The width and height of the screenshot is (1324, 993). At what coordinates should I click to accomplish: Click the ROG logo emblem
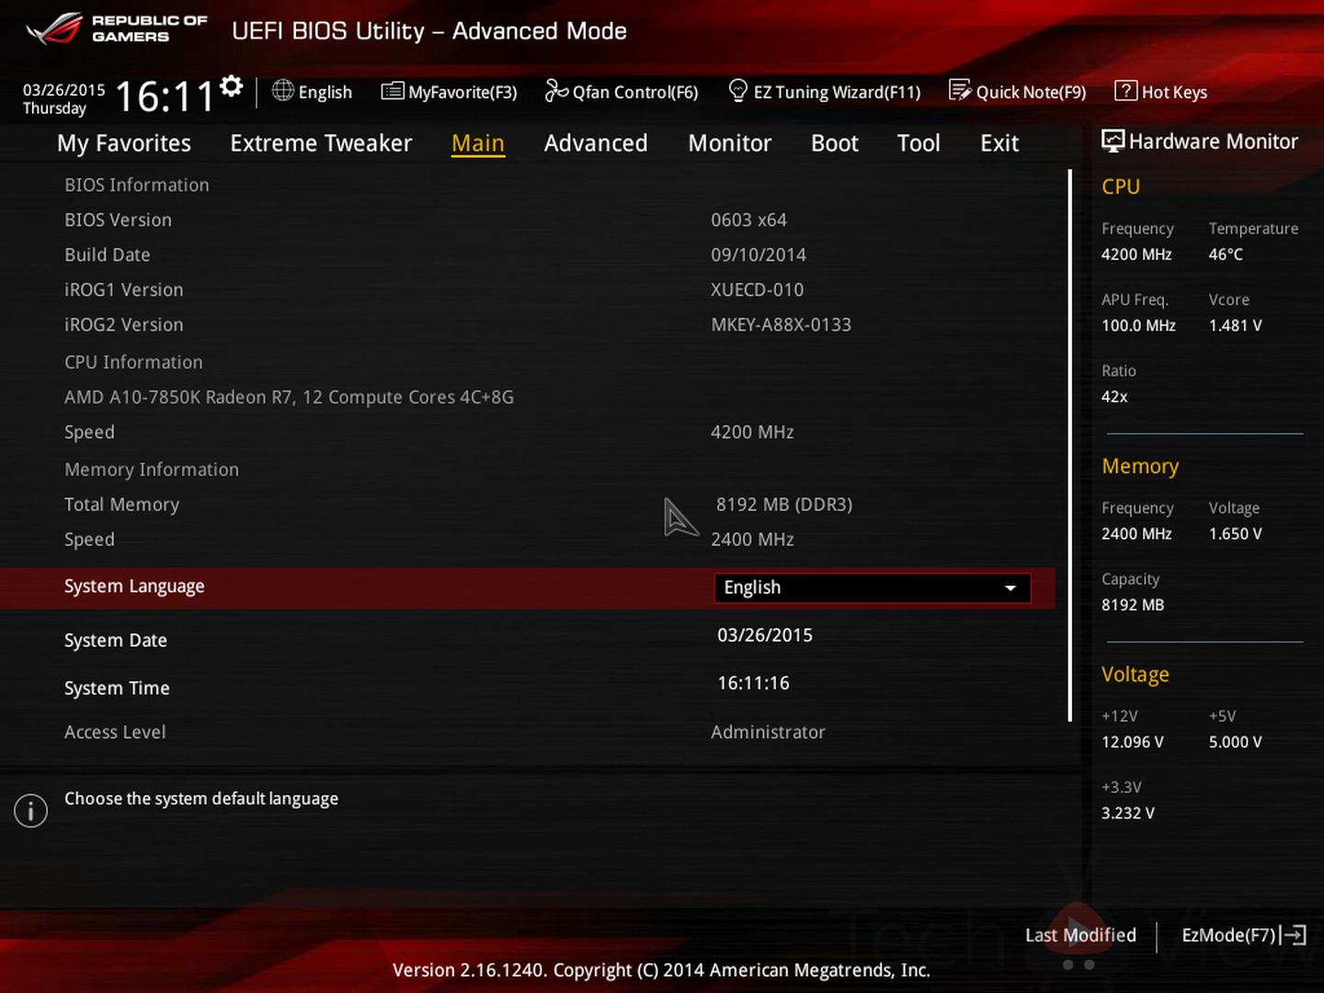(x=54, y=29)
